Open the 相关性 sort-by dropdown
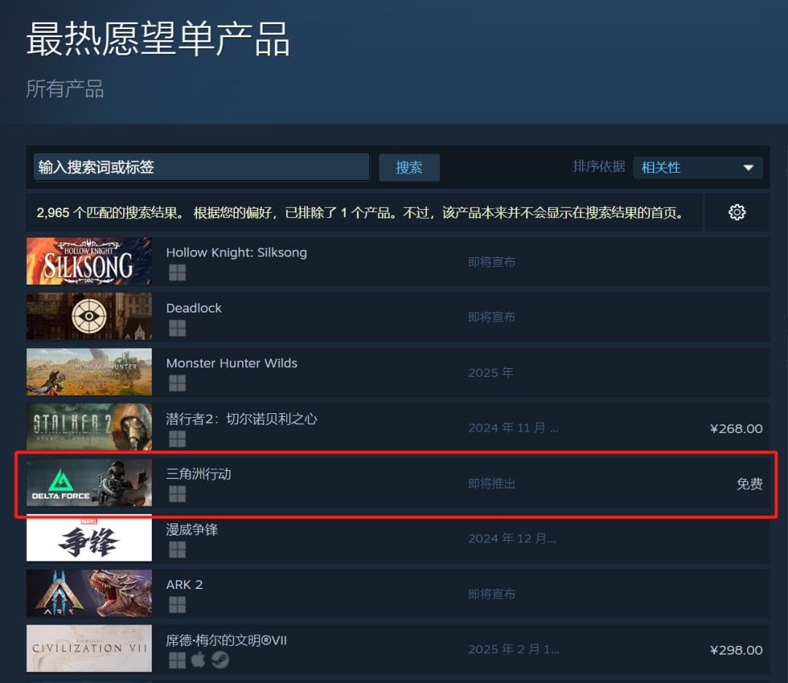The image size is (788, 683). click(x=698, y=168)
